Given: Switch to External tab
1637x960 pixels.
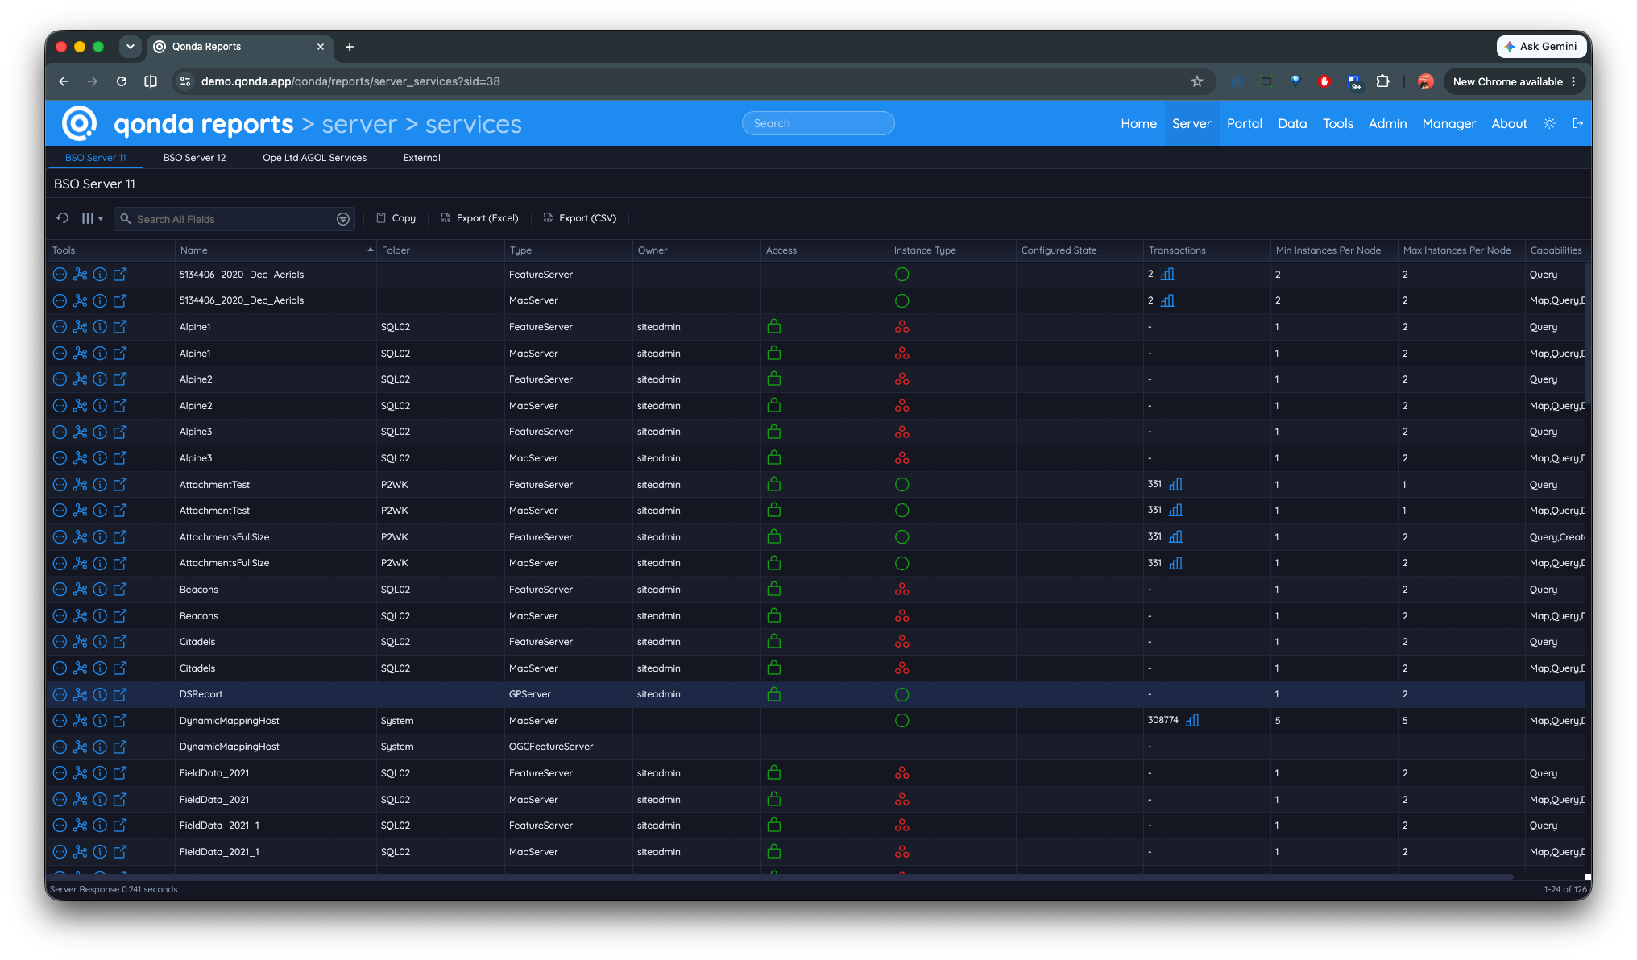Looking at the screenshot, I should (421, 158).
